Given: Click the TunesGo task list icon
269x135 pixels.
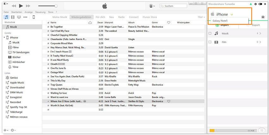Looking at the screenshot, I should tap(261, 130).
